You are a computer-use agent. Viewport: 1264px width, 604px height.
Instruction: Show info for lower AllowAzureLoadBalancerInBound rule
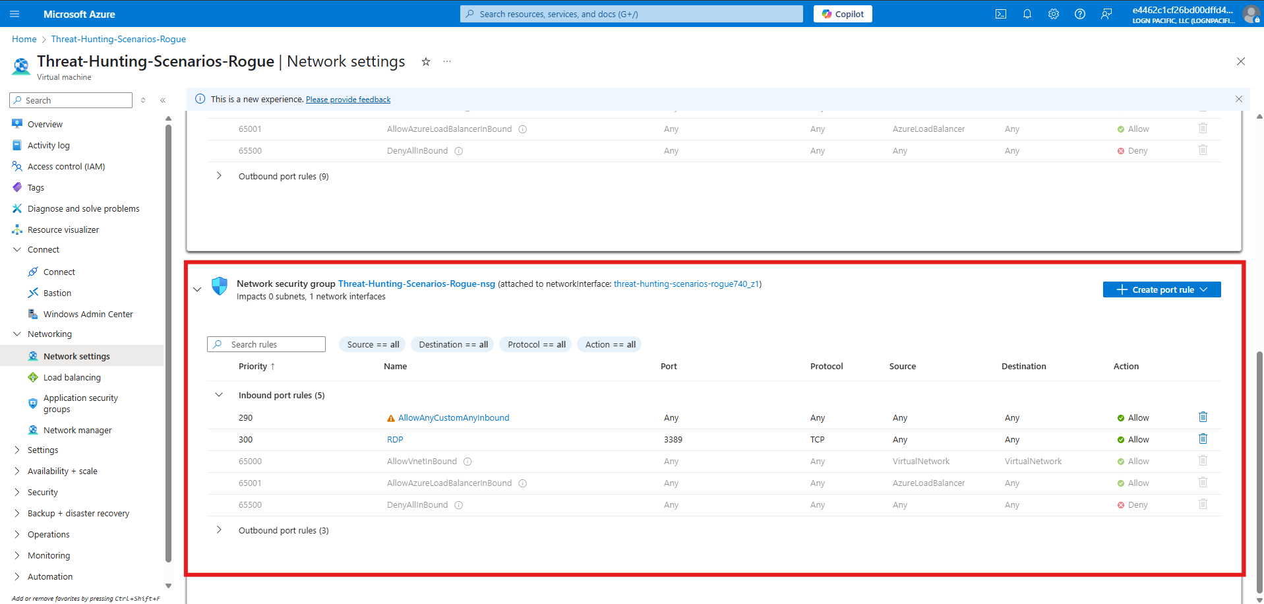tap(522, 483)
